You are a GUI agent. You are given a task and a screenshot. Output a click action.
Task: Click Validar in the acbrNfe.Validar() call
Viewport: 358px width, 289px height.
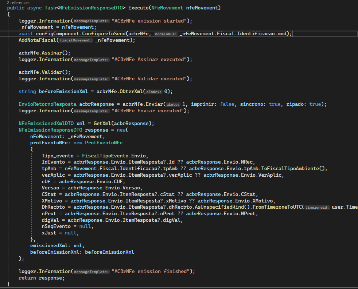tap(52, 72)
